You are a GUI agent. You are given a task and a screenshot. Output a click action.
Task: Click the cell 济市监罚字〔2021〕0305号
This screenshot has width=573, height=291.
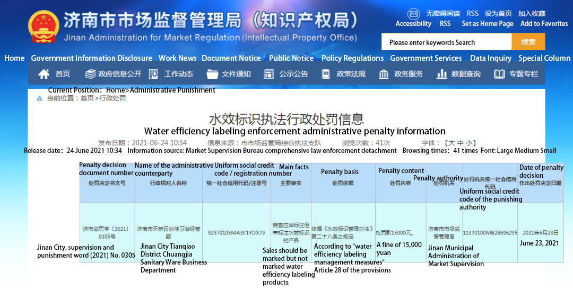pyautogui.click(x=106, y=233)
